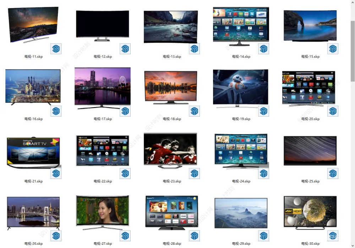355x248 pixels.
Task: Select the SketchUp icon of 电视-18.skp
Action: coord(195,111)
